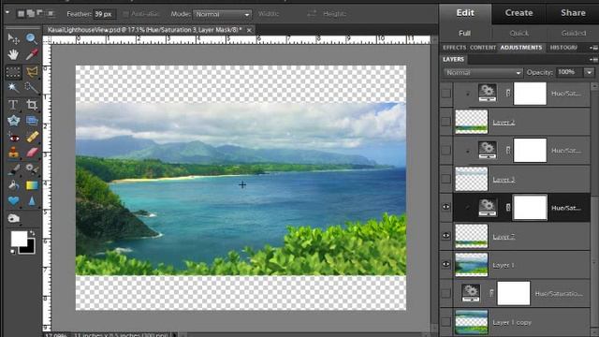
Task: Select the Gradient tool
Action: (x=32, y=185)
